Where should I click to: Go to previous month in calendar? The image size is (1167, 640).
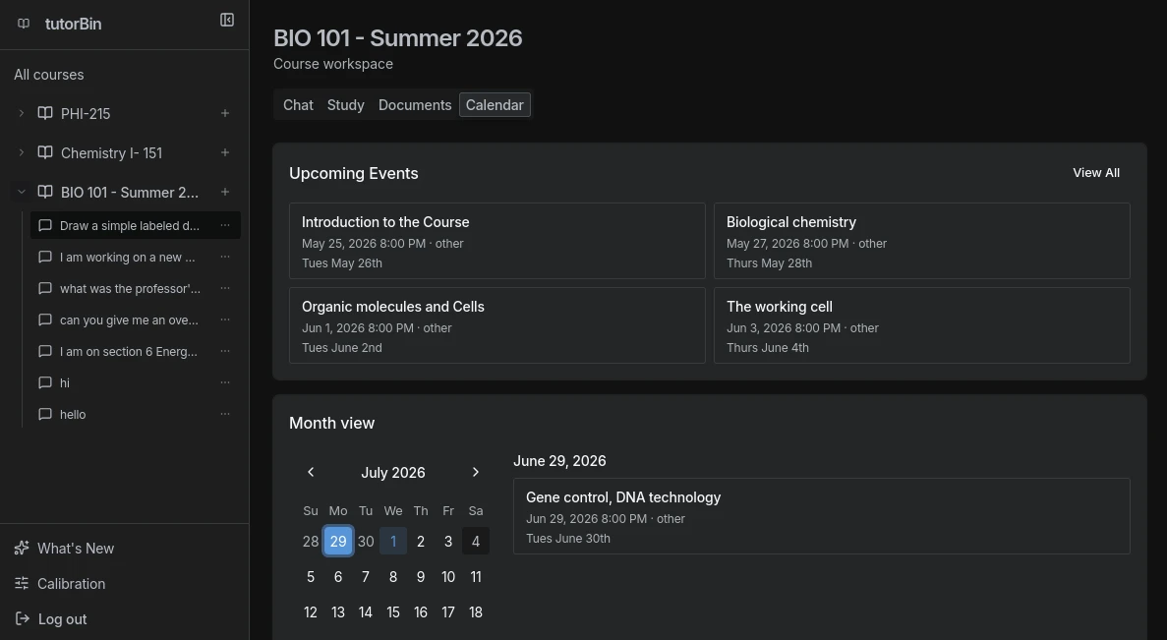[x=311, y=472]
